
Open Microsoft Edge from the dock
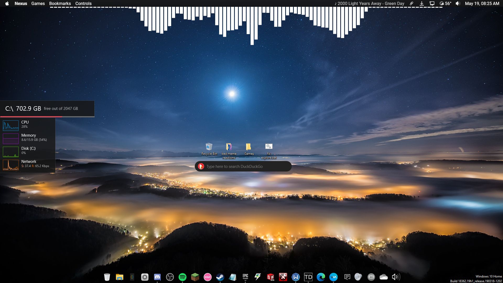pos(321,277)
